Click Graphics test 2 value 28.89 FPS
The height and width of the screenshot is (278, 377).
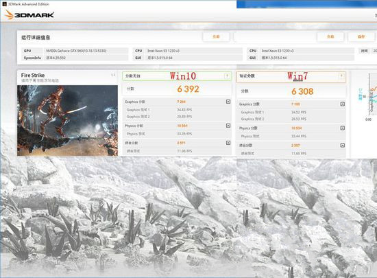pos(184,117)
